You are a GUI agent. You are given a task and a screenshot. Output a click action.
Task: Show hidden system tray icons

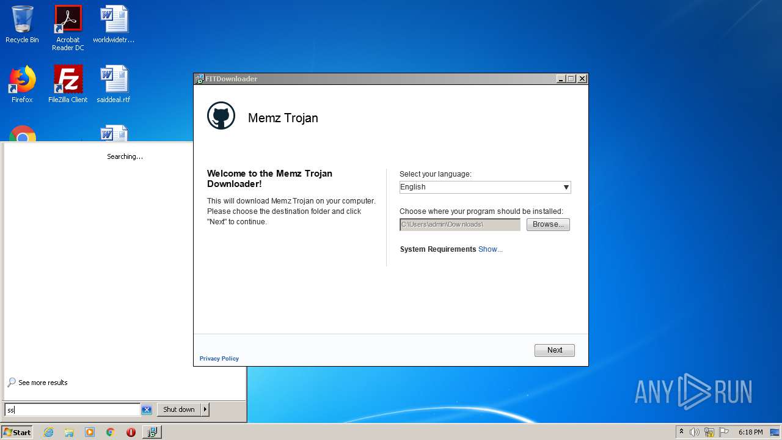[681, 432]
